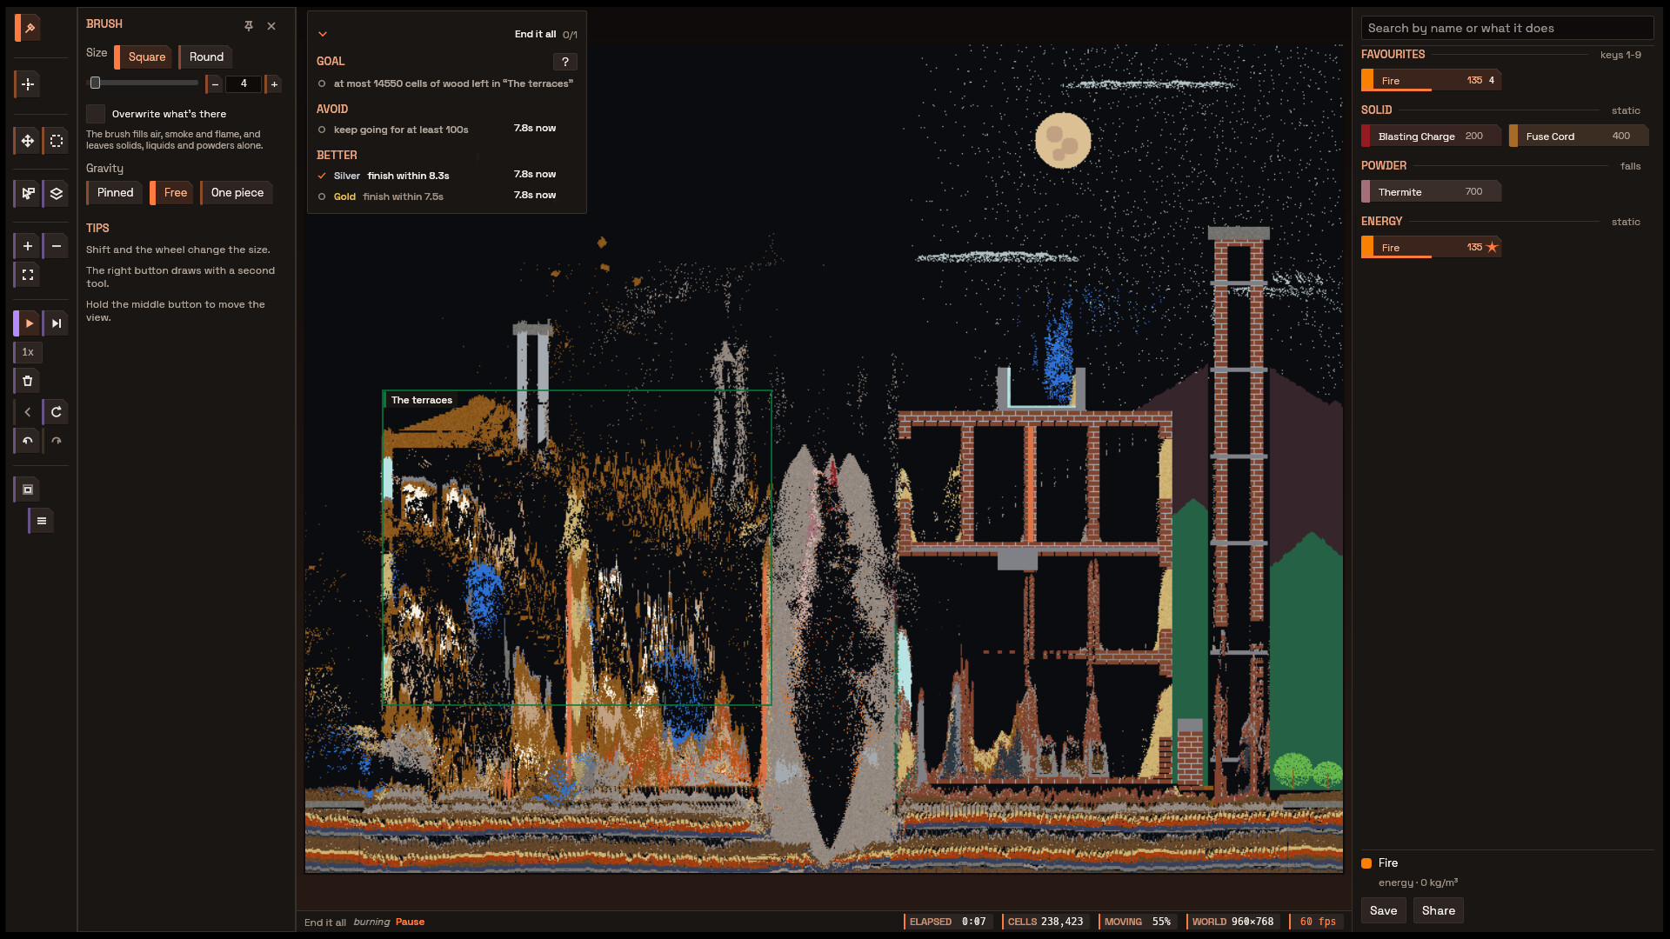The height and width of the screenshot is (939, 1670).
Task: Click the WORLD 960×768 status entry
Action: [1232, 922]
